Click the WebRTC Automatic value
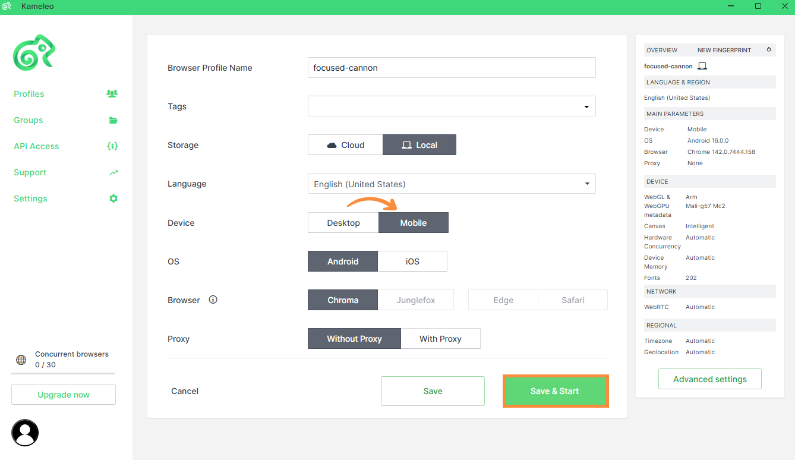 pos(700,307)
